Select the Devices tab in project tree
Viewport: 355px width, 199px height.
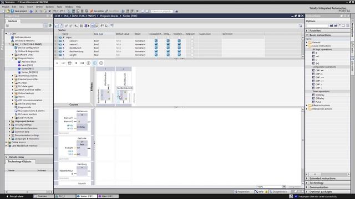(x=12, y=21)
